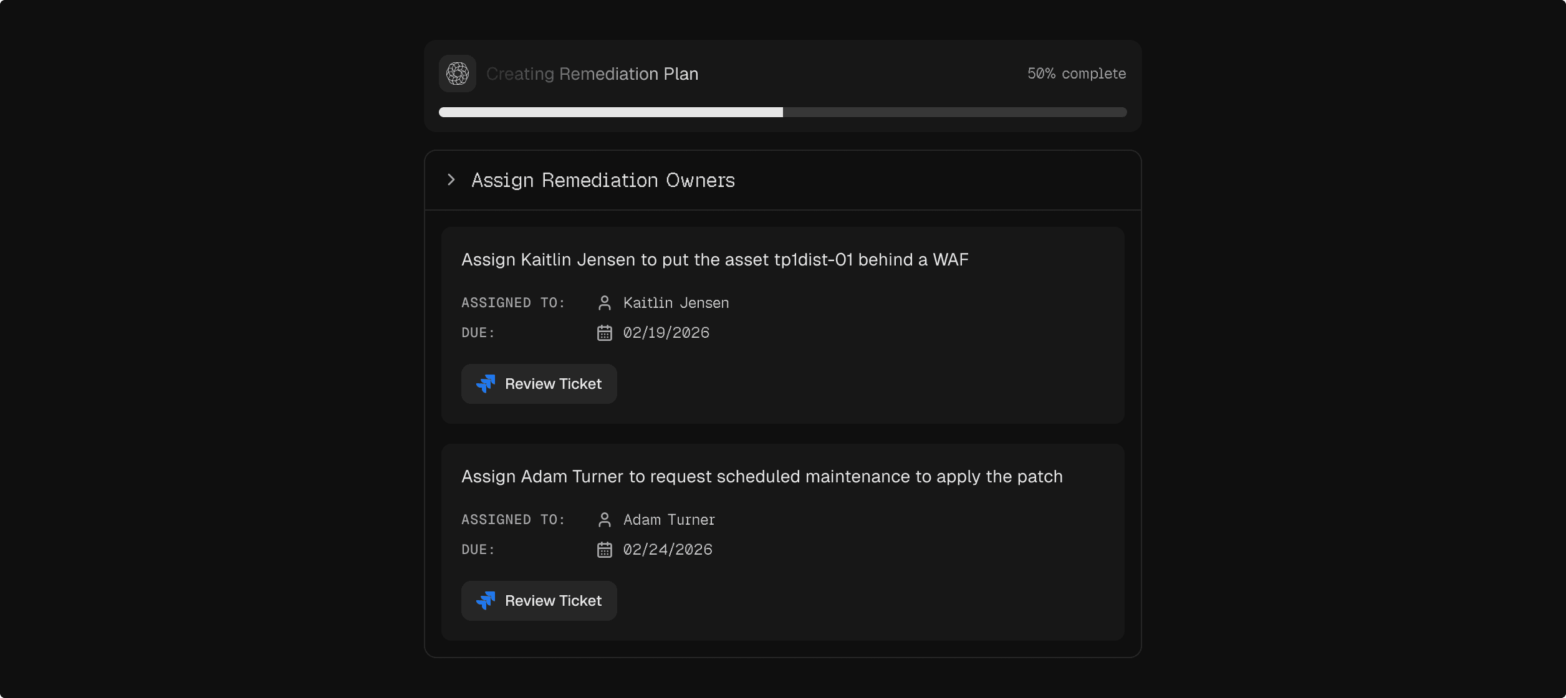The height and width of the screenshot is (698, 1566).
Task: Click the person icon beside Kaitlin Jensen
Action: click(604, 303)
